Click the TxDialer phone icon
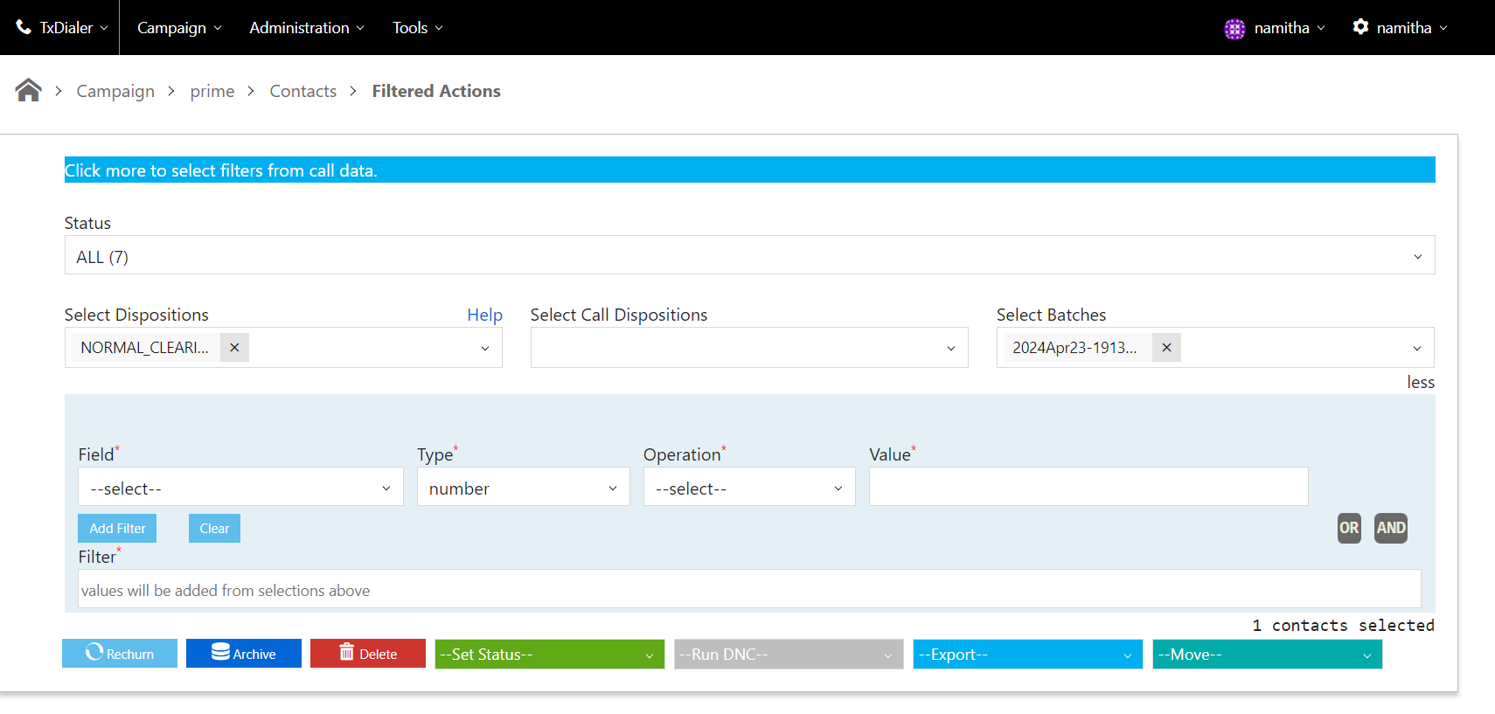Image resolution: width=1495 pixels, height=714 pixels. (x=24, y=27)
